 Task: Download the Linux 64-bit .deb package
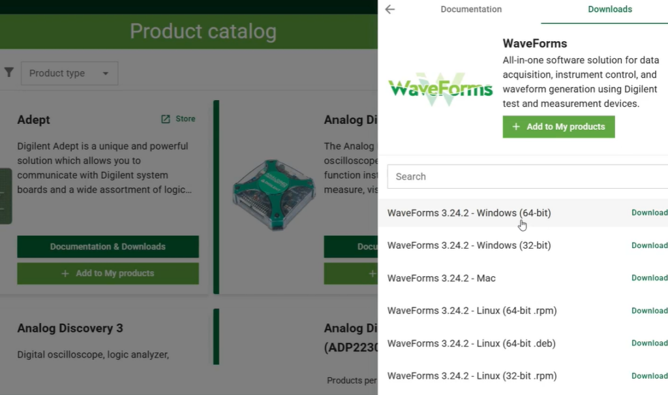649,343
